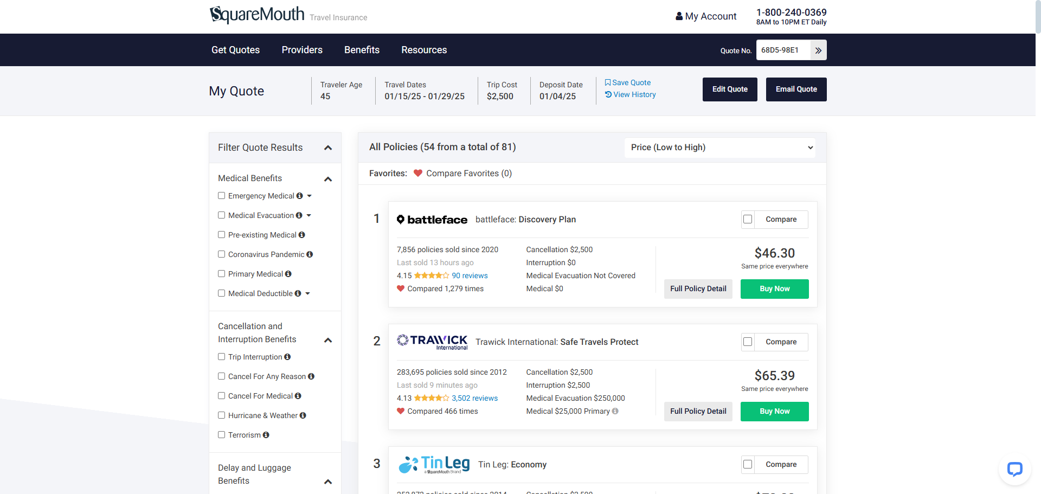
Task: Click Cancel For Medical info icon
Action: click(x=298, y=396)
